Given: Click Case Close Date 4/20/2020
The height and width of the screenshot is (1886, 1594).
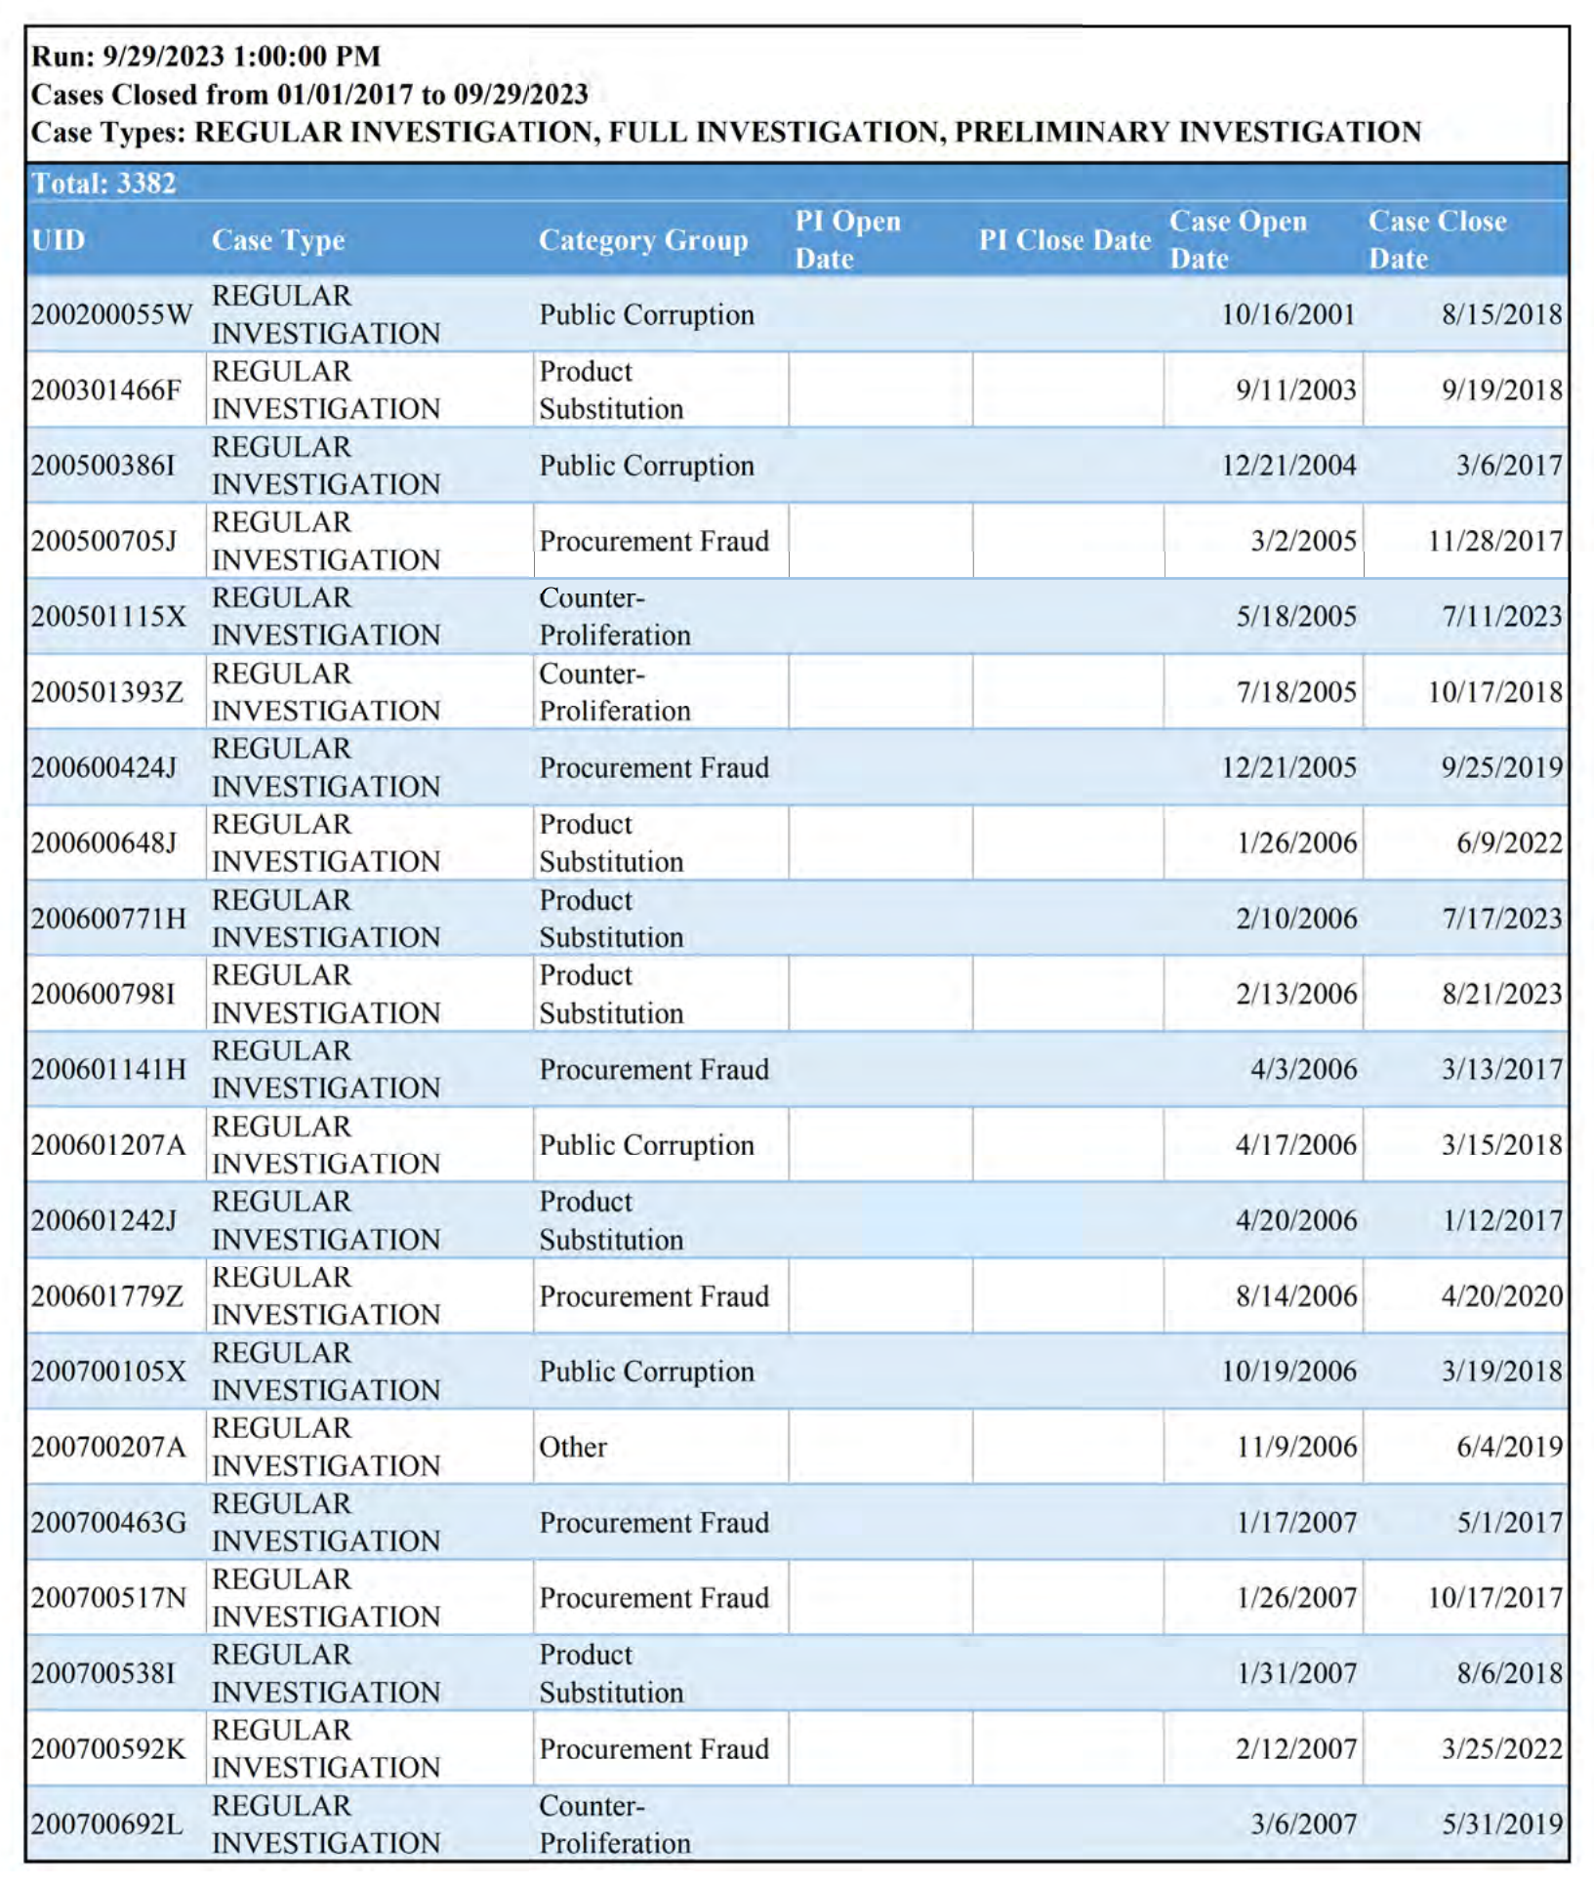Looking at the screenshot, I should 1502,1296.
